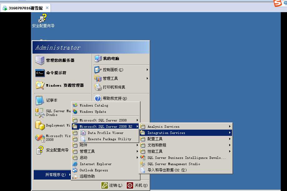Click SQL Server Management Studio pinned icon
Screen dimensions: 287x191
tap(40, 113)
